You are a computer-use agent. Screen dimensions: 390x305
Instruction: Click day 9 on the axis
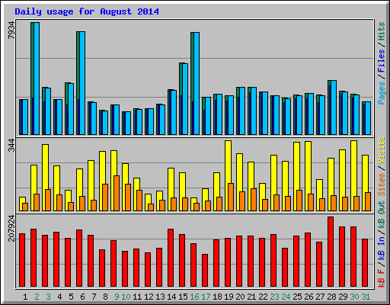pos(117,297)
